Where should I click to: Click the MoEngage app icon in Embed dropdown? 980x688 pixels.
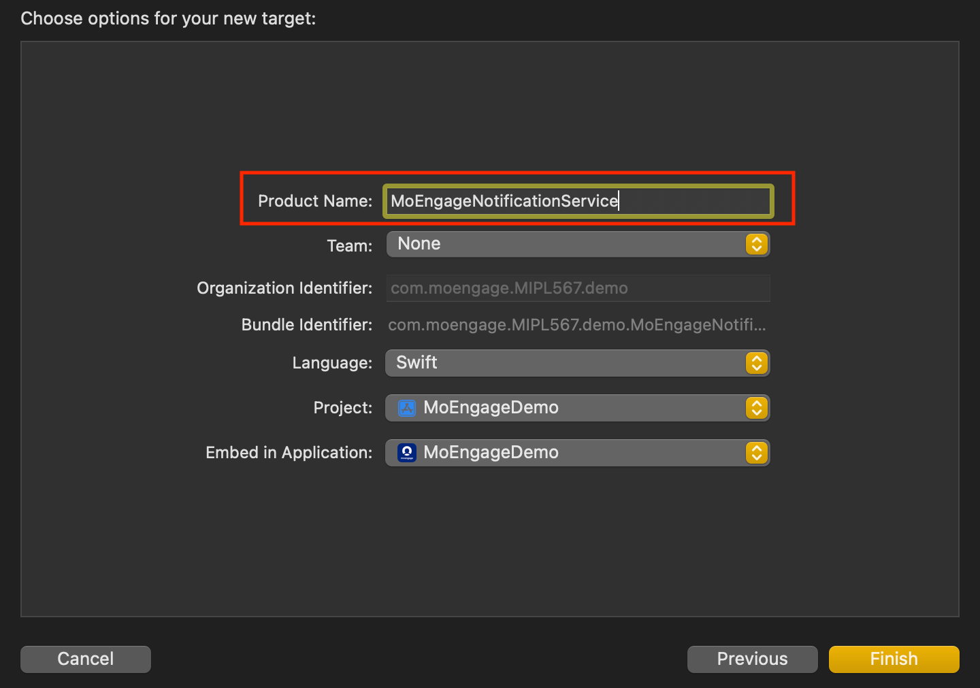coord(407,453)
